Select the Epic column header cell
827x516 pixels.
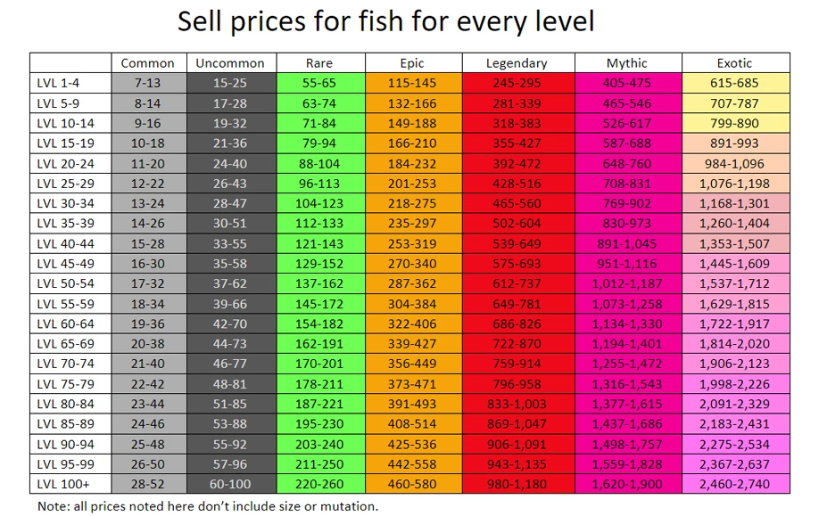pos(412,63)
